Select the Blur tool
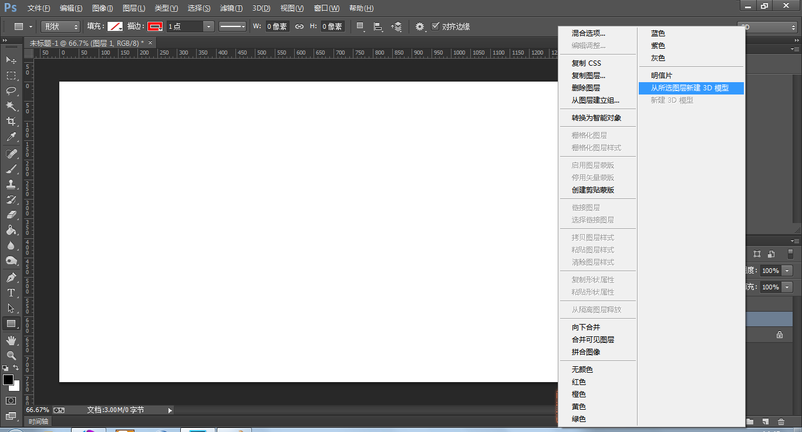 [11, 245]
